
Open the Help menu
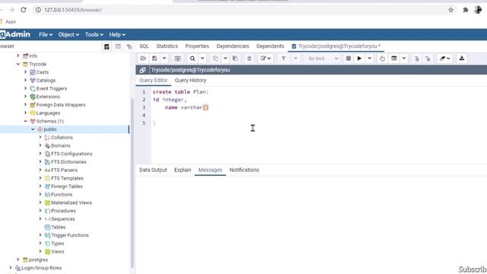[117, 34]
